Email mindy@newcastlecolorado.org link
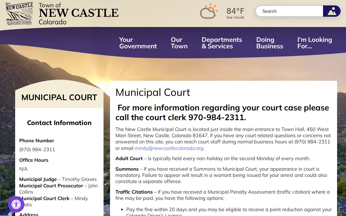This screenshot has height=216, width=346. click(169, 148)
